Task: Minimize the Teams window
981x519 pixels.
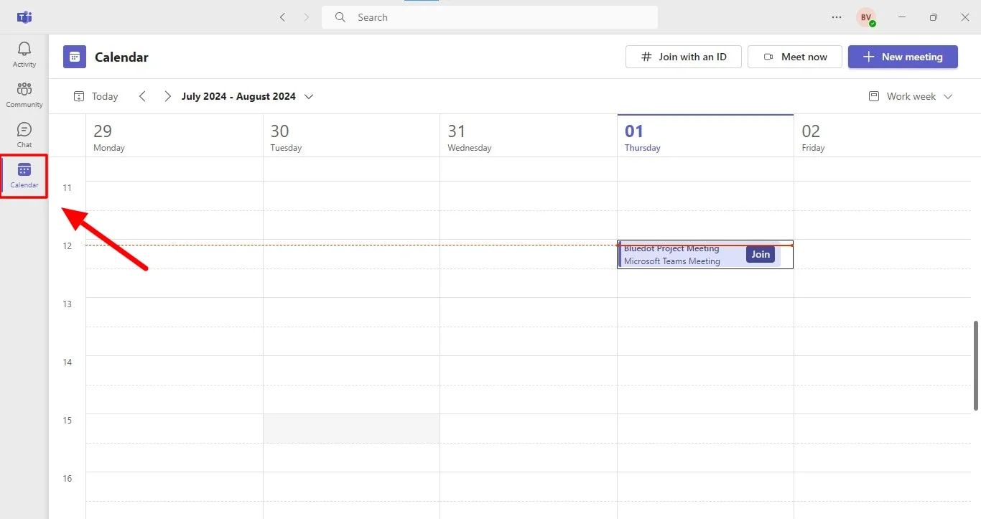Action: tap(902, 17)
